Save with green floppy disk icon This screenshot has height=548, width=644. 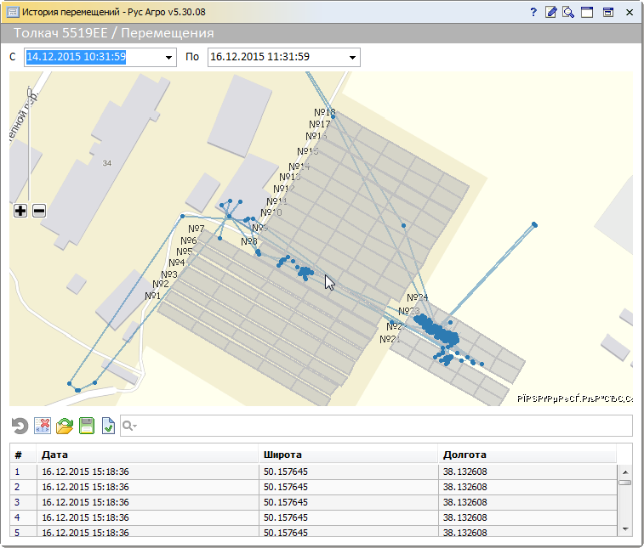87,426
